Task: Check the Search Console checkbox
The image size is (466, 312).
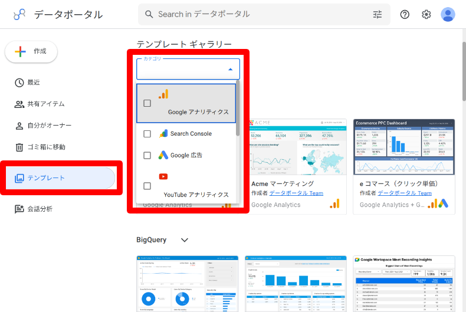Action: tap(147, 134)
